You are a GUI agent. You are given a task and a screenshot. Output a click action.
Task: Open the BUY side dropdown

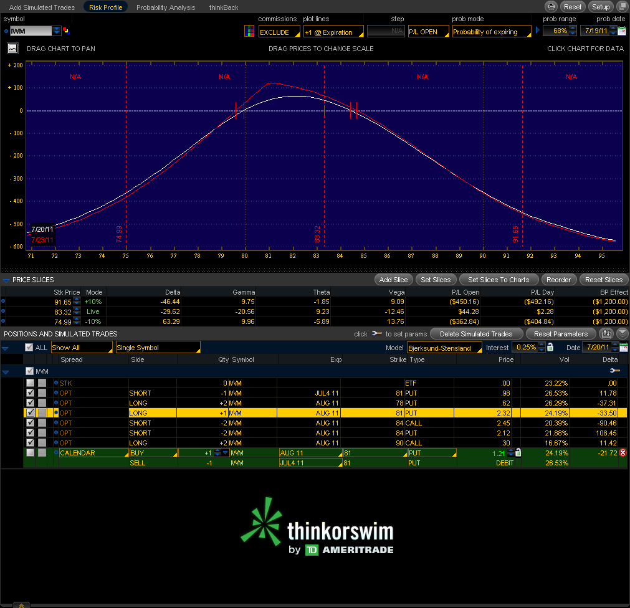[x=153, y=453]
